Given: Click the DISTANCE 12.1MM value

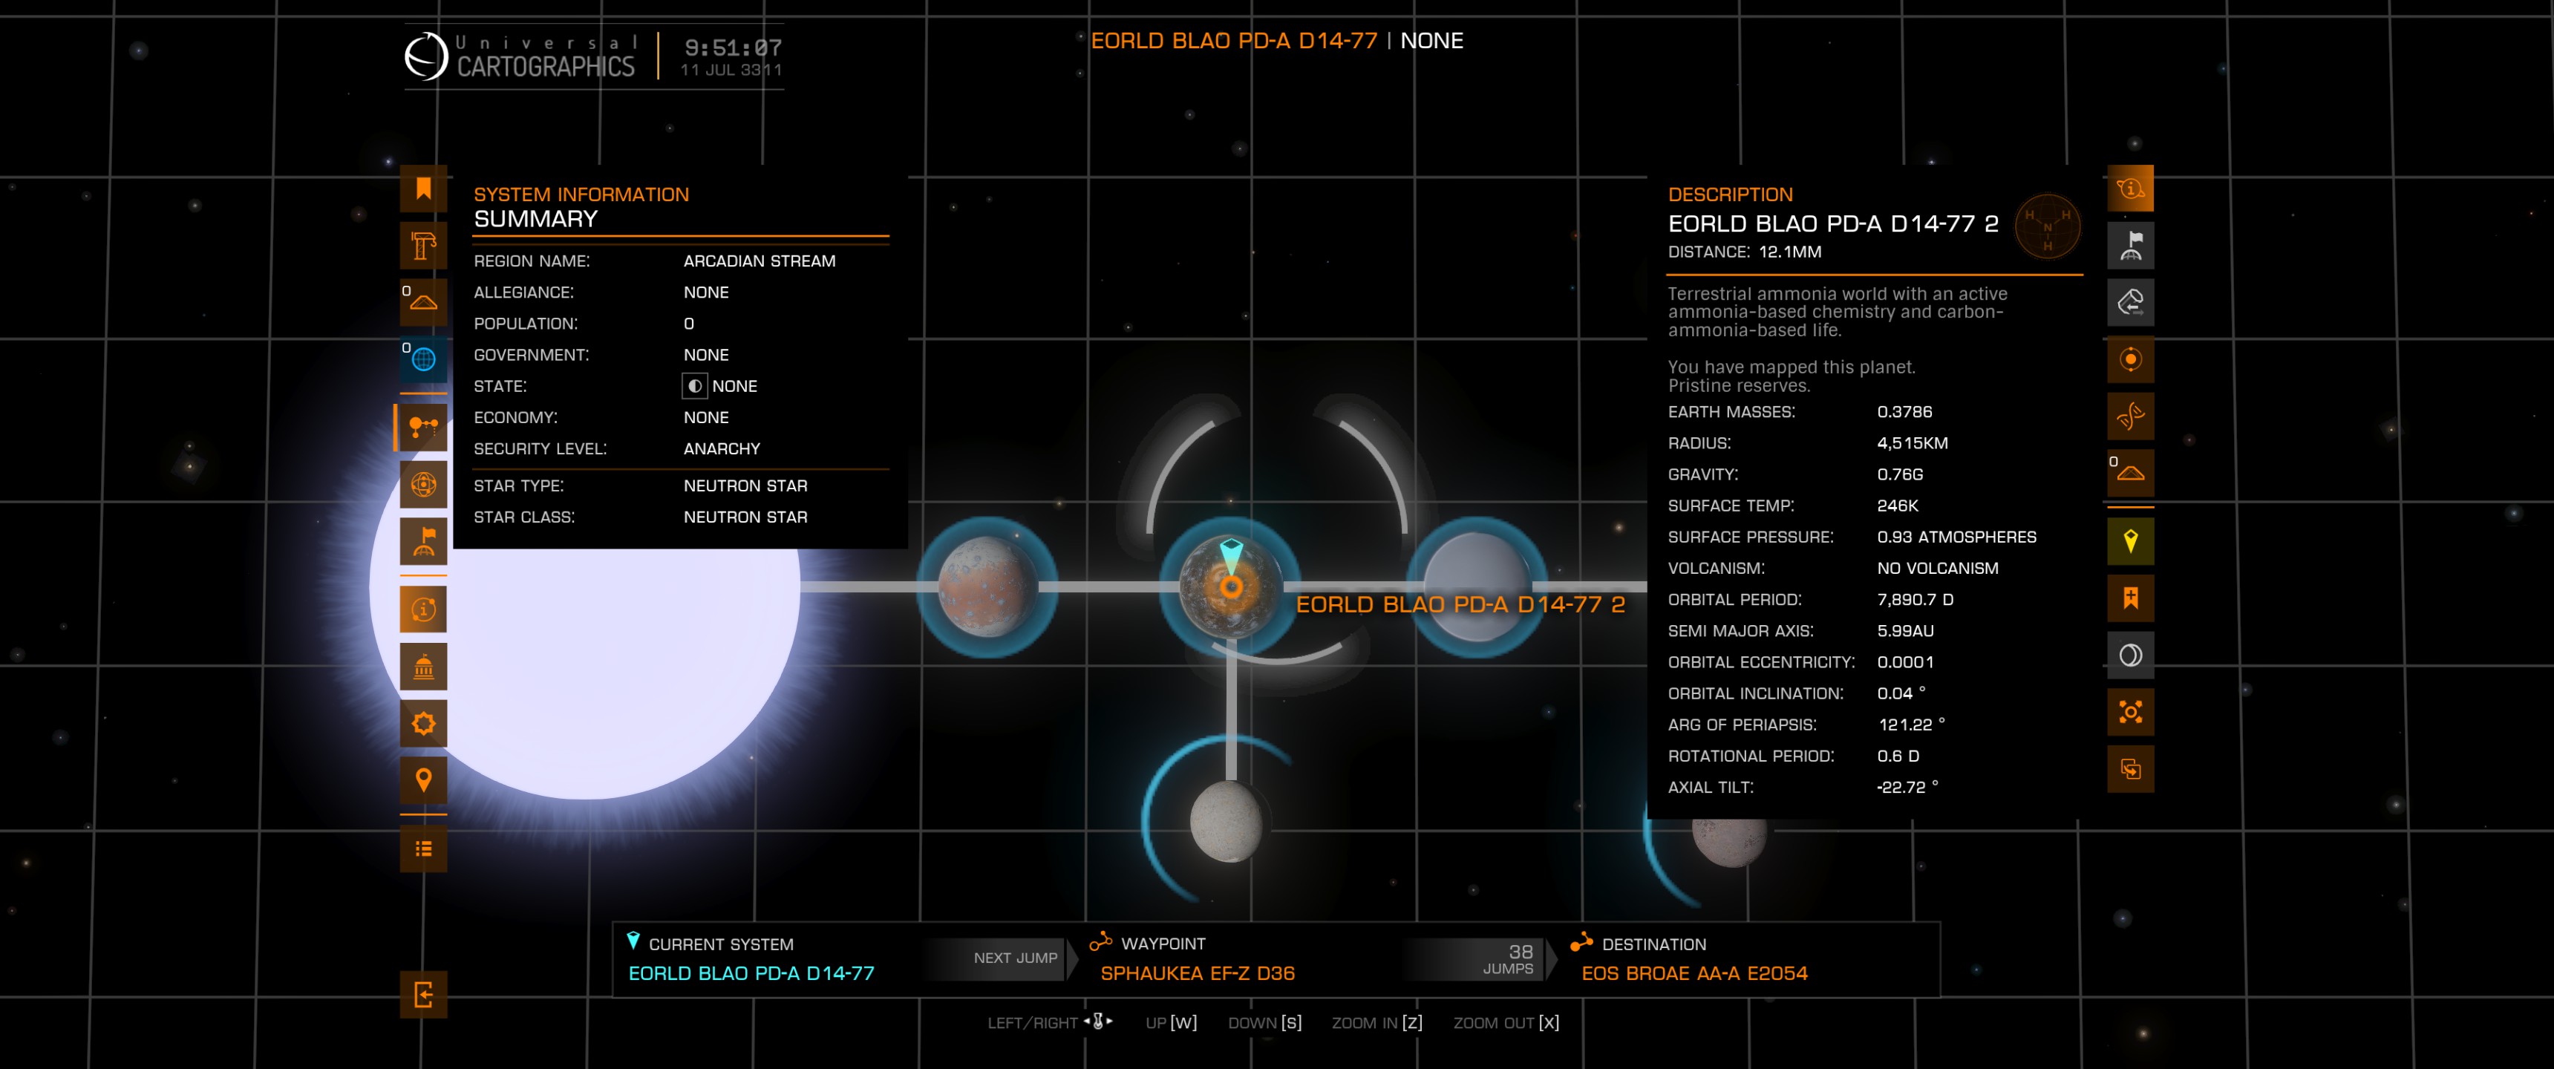Looking at the screenshot, I should point(1789,252).
